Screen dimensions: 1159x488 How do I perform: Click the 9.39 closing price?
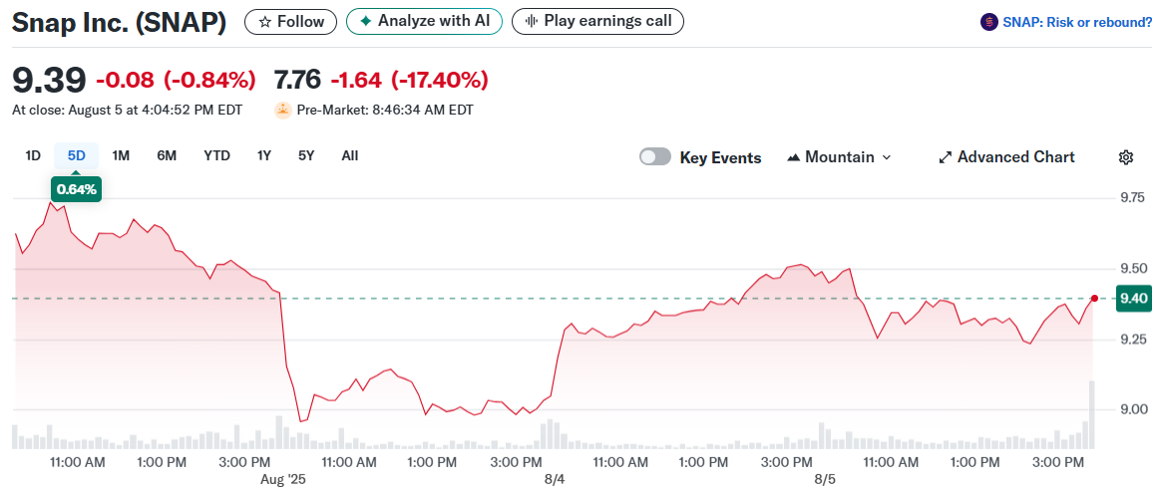pyautogui.click(x=50, y=80)
